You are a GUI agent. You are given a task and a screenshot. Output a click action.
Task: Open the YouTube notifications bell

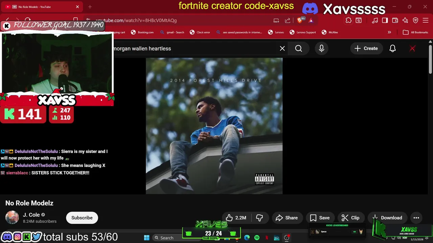point(392,49)
